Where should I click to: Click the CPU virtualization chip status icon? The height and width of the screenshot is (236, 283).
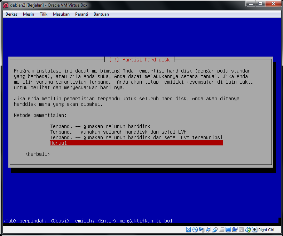241,229
